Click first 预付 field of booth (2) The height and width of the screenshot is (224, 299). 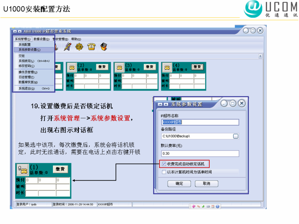pyautogui.click(x=79, y=76)
